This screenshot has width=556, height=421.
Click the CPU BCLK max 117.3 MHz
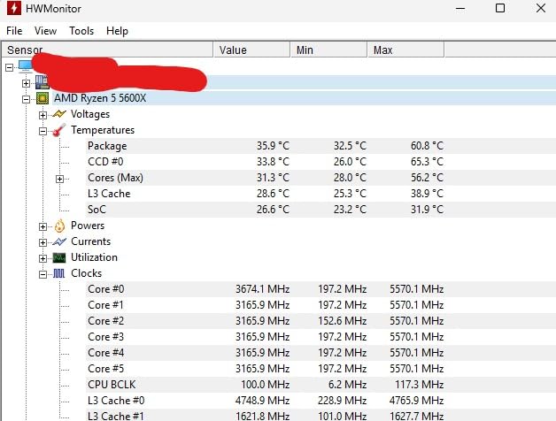coord(419,385)
